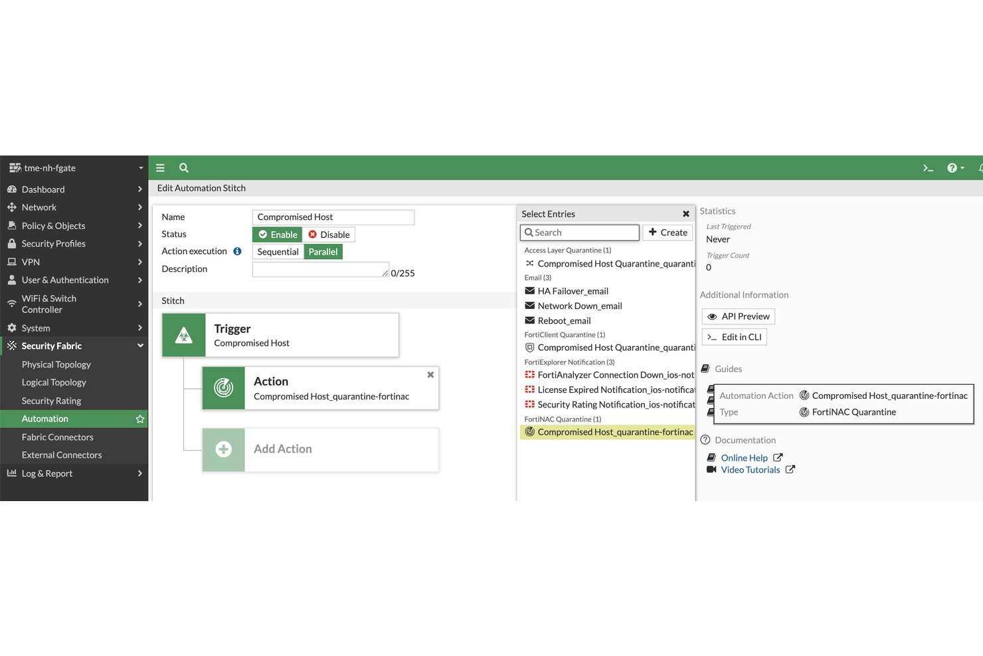Expand the Network menu chevron
Viewport: 983px width, 656px height.
pyautogui.click(x=140, y=207)
